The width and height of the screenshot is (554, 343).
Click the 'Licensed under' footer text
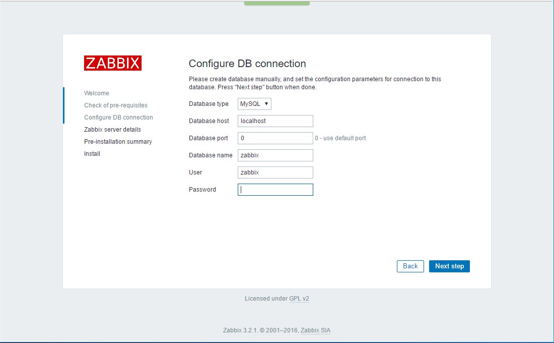[266, 299]
